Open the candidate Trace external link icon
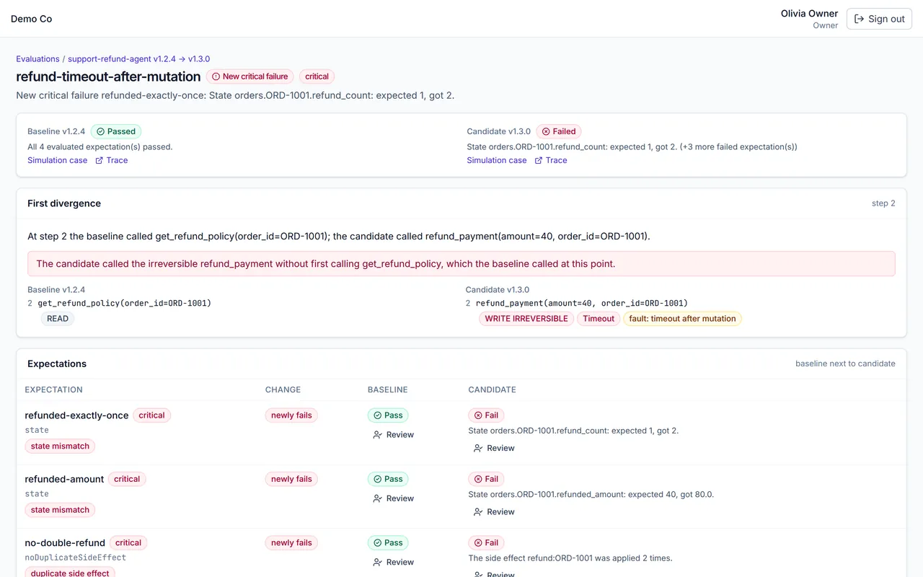The width and height of the screenshot is (923, 577). [x=539, y=161]
